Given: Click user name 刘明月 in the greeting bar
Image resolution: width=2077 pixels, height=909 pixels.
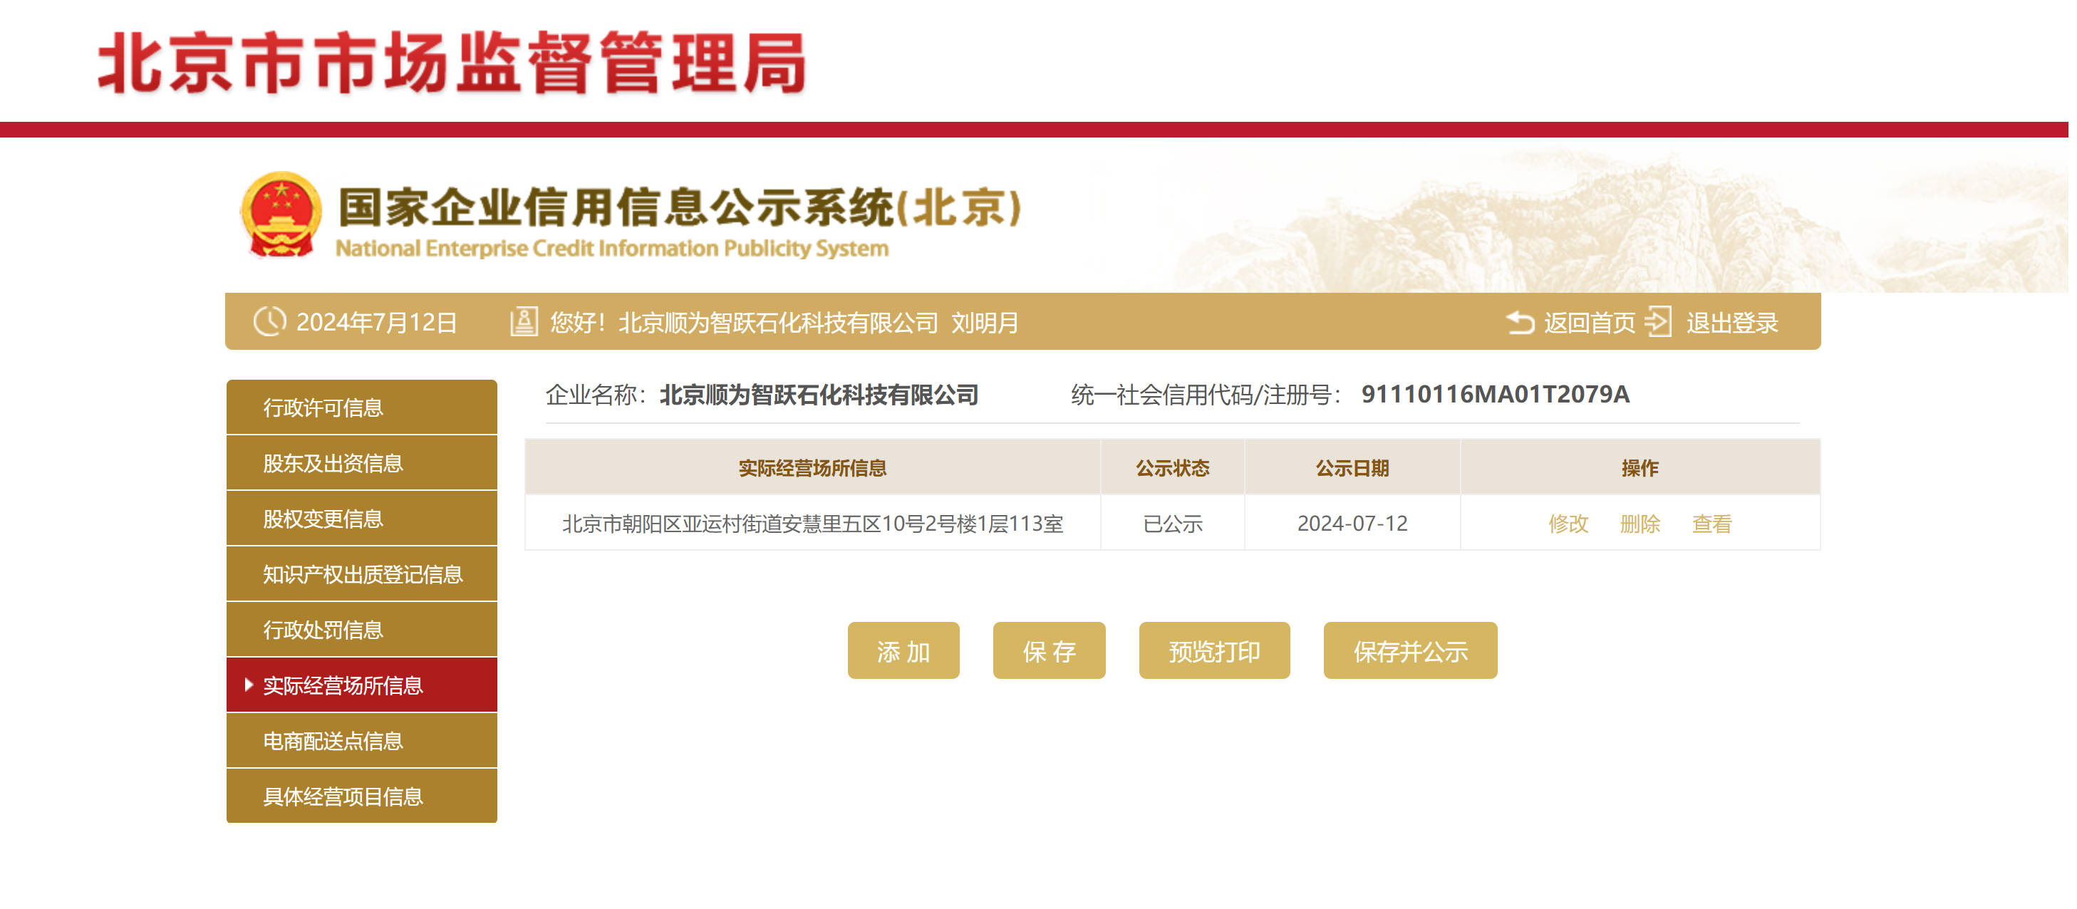Looking at the screenshot, I should pos(985,322).
